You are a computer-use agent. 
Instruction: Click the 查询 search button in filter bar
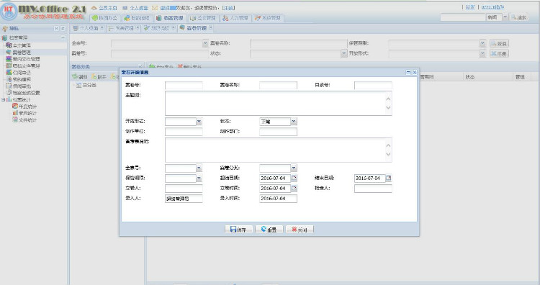[x=499, y=43]
